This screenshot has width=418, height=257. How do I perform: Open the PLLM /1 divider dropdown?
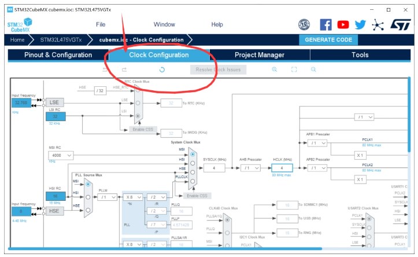(x=107, y=197)
